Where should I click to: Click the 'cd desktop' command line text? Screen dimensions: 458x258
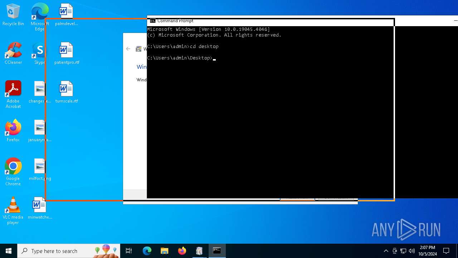coord(204,46)
